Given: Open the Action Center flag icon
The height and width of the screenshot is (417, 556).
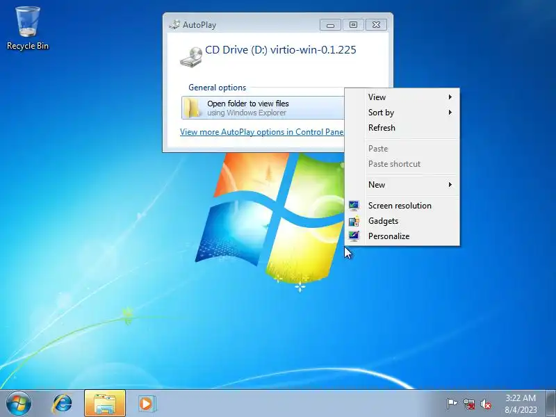Looking at the screenshot, I should [x=452, y=404].
